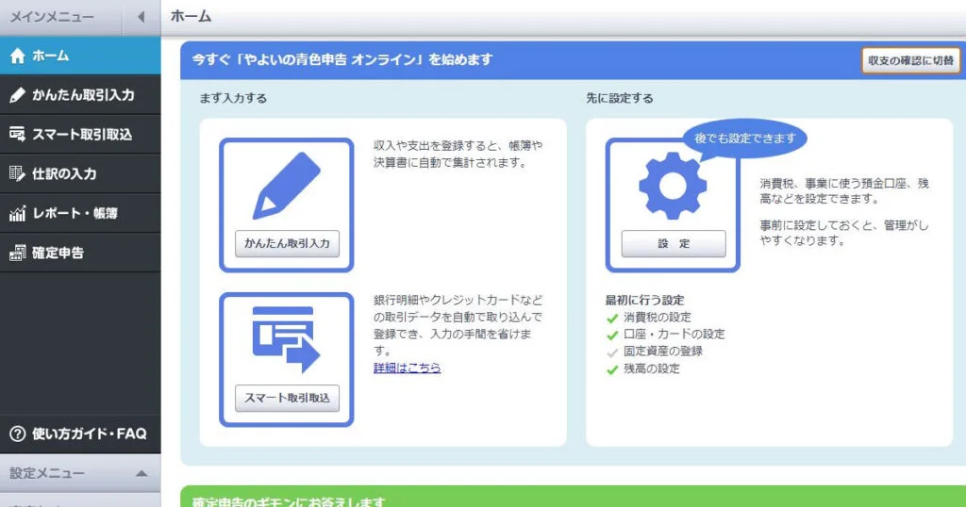966x507 pixels.
Task: Click メインメニュー header label
Action: click(52, 17)
